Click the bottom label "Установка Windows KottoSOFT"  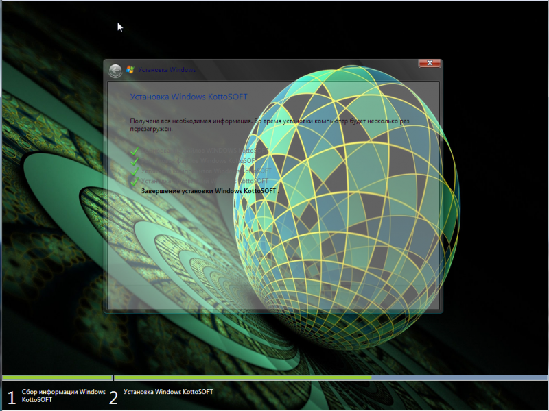pos(168,392)
